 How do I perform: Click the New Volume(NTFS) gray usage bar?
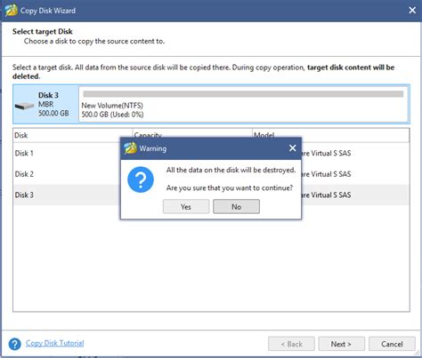coord(243,94)
